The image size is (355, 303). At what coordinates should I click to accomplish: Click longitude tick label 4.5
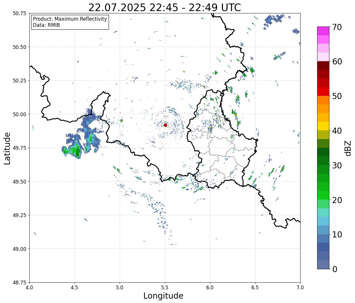point(75,288)
